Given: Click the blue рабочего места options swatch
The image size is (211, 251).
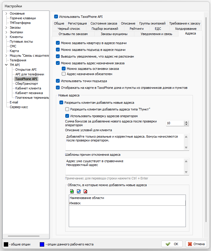Looking at the screenshot, I should click(42, 244).
